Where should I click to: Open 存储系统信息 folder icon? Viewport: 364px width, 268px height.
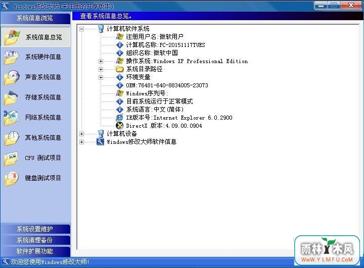11,97
